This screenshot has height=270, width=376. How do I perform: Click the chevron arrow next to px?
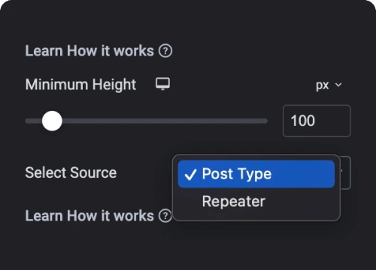338,85
